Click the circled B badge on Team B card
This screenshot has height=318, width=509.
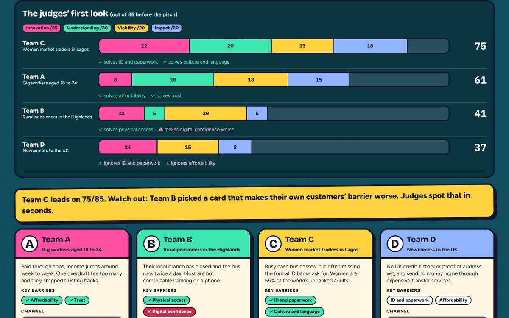pyautogui.click(x=151, y=244)
